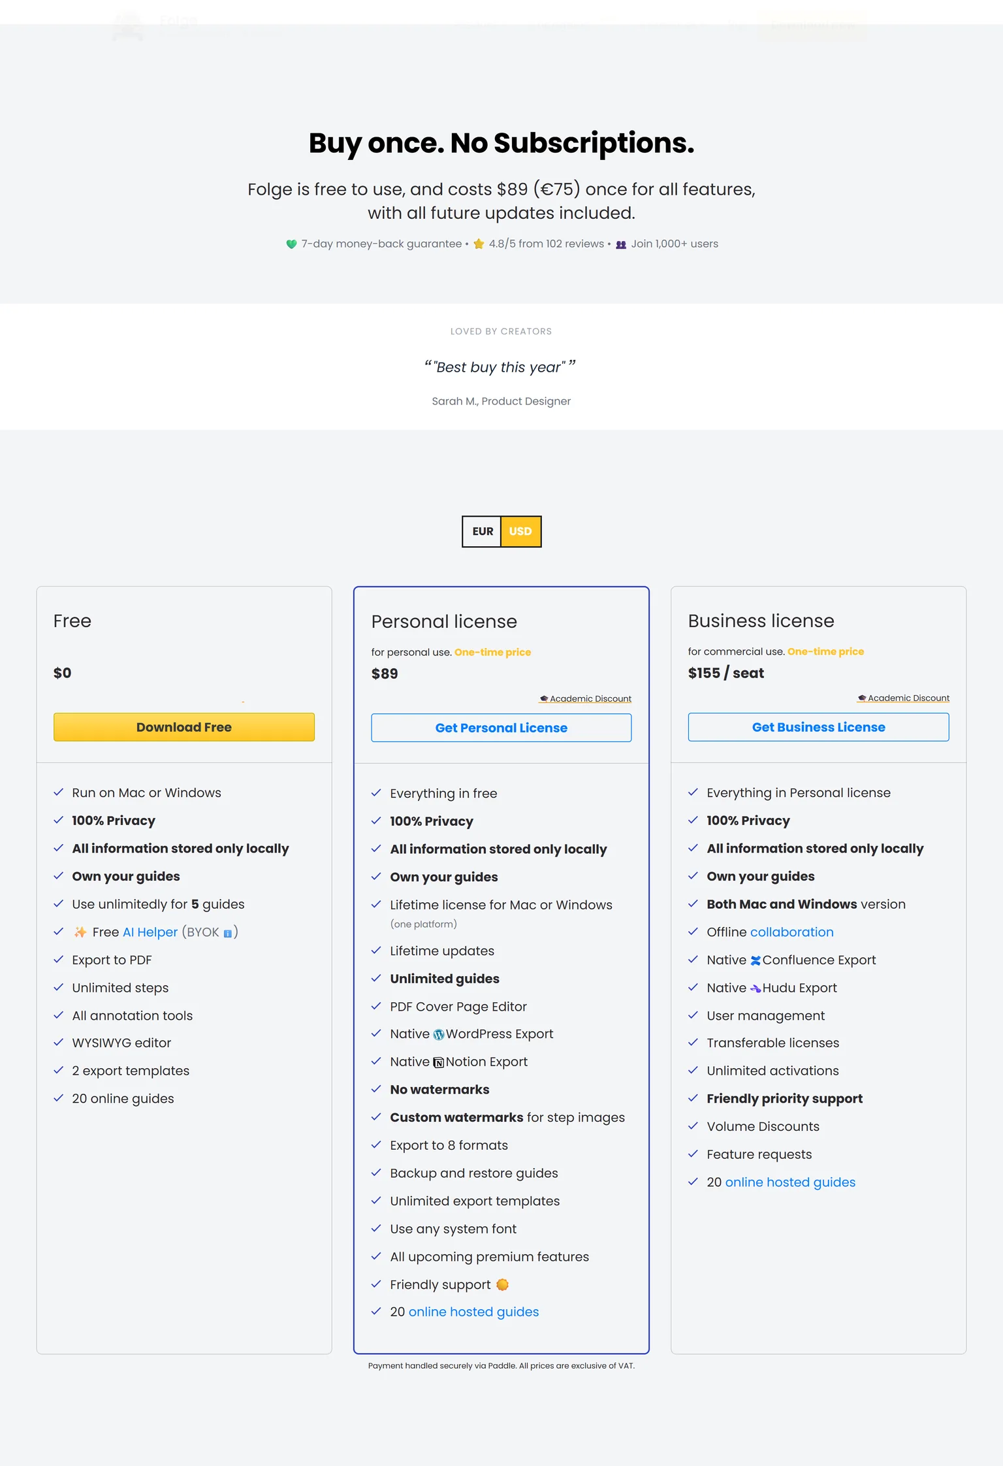Click the WordPress icon in Native WordPress Export
The width and height of the screenshot is (1003, 1466).
(x=439, y=1035)
